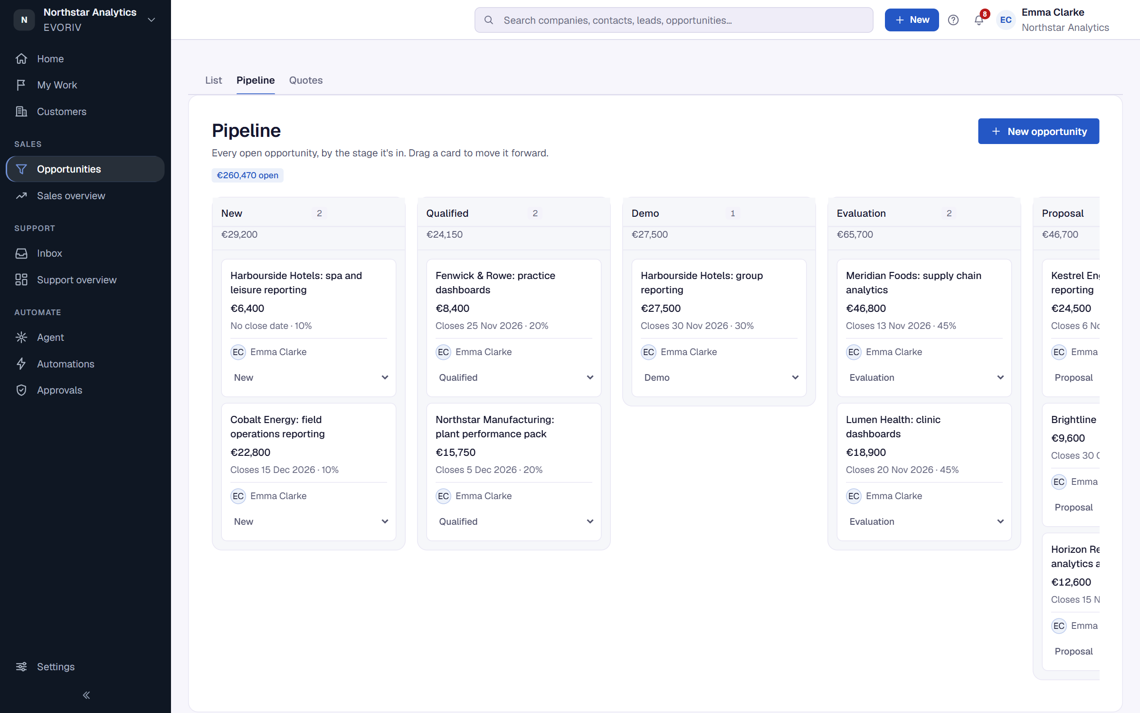The height and width of the screenshot is (713, 1140).
Task: Open stage dropdown on Lumen Health card
Action: pos(924,521)
